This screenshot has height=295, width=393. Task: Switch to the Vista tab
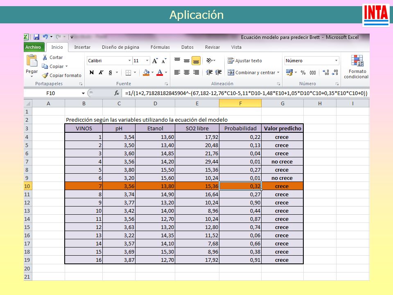point(236,47)
